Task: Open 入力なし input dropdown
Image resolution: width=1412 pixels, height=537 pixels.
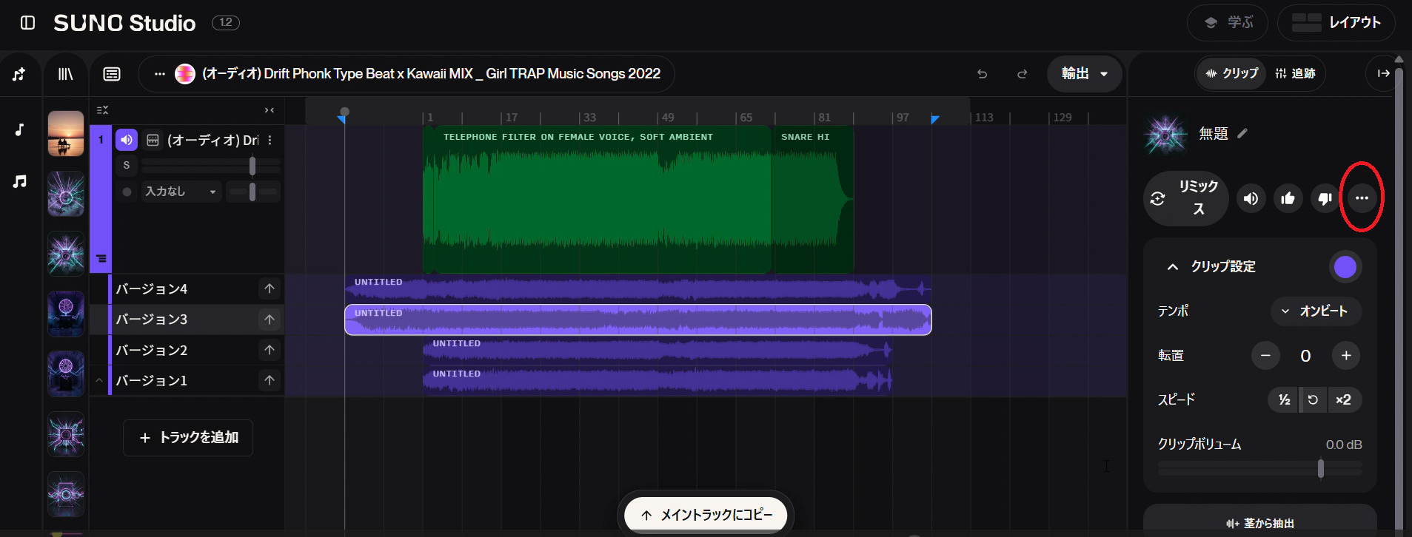Action: (x=181, y=192)
